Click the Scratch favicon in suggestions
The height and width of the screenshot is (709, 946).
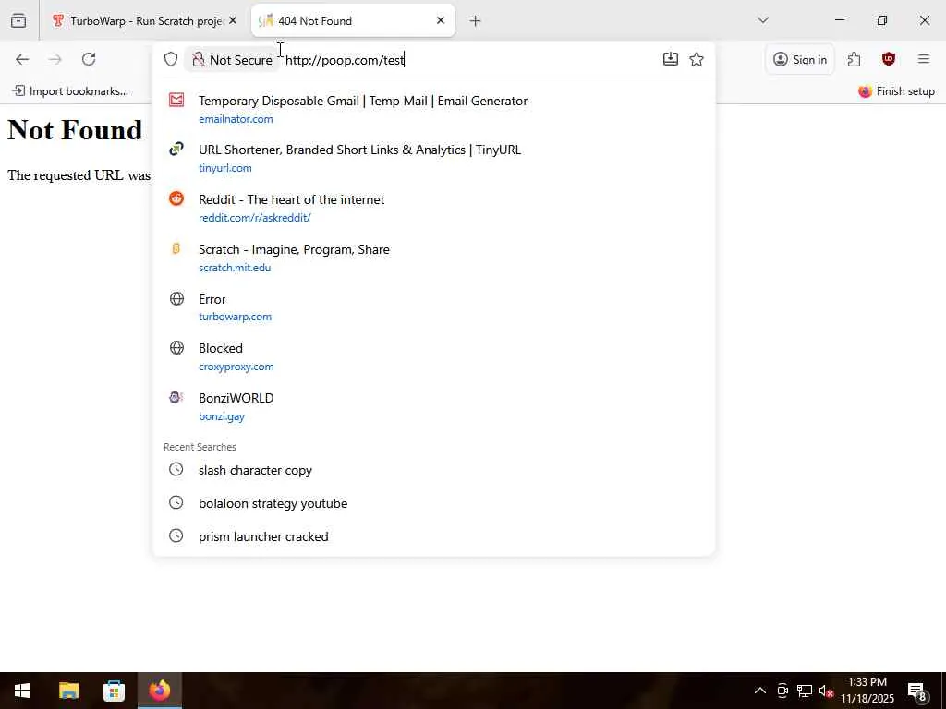[x=176, y=248]
